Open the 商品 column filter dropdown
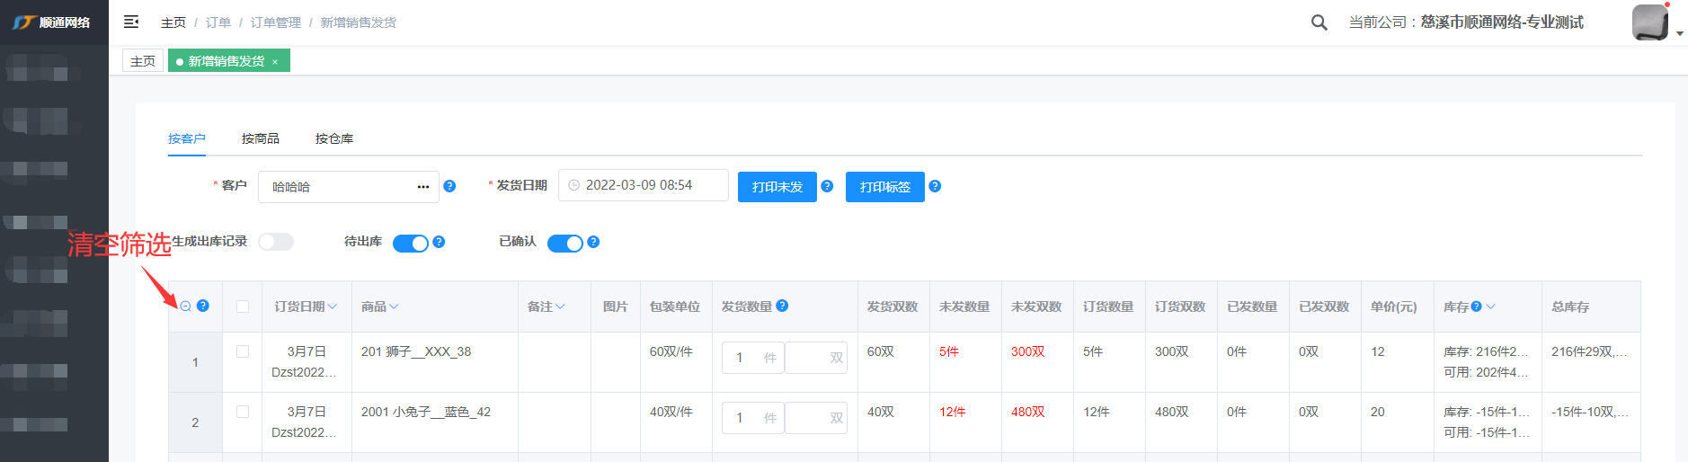 pos(394,307)
